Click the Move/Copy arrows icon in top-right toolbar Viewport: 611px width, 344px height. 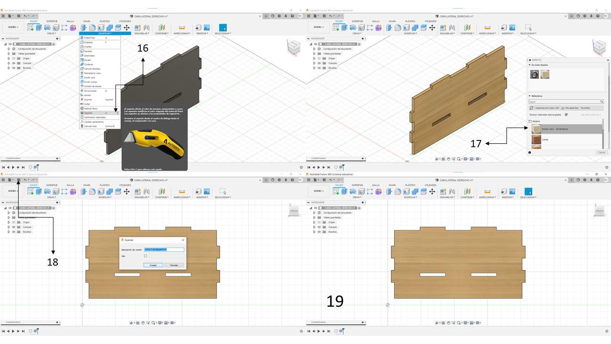tap(432, 28)
